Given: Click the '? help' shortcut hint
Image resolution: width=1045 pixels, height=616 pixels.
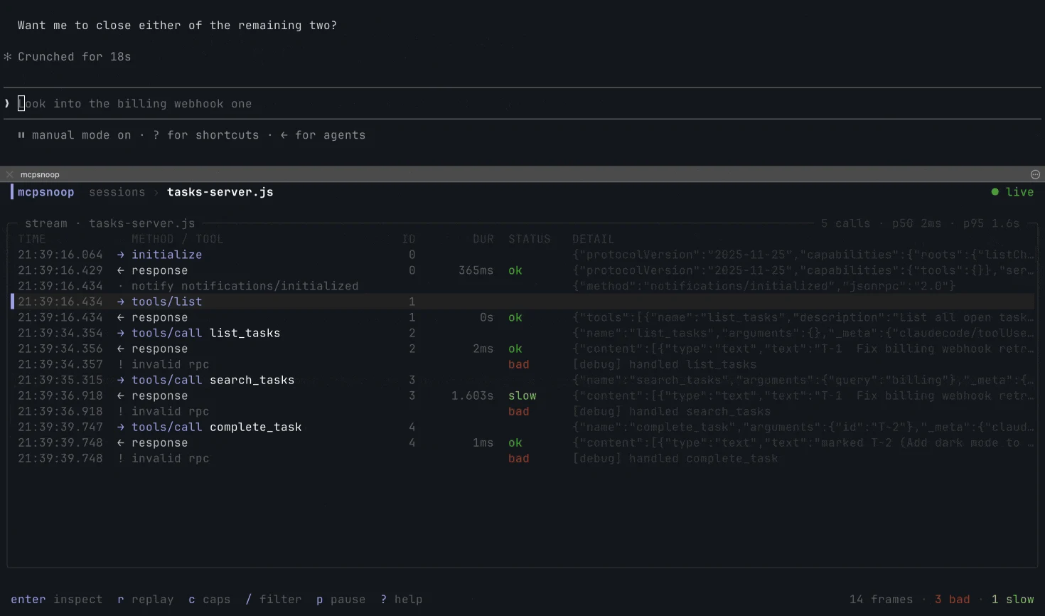Looking at the screenshot, I should (x=401, y=600).
